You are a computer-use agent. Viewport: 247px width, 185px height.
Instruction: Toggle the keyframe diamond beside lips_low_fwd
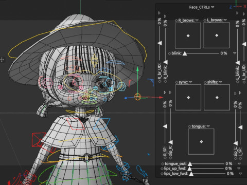click(162, 174)
